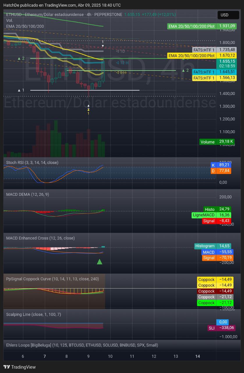
Task: Toggle the PpSignal Coppock Curve legend
Action: pos(52,279)
